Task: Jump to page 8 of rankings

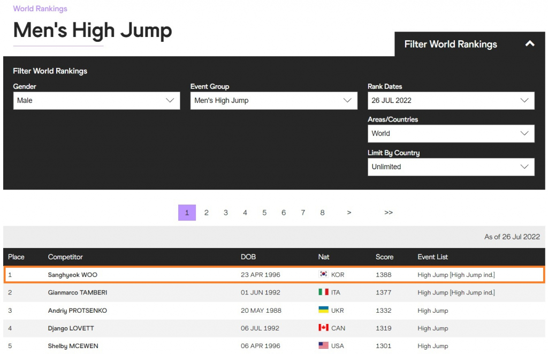Action: tap(322, 213)
